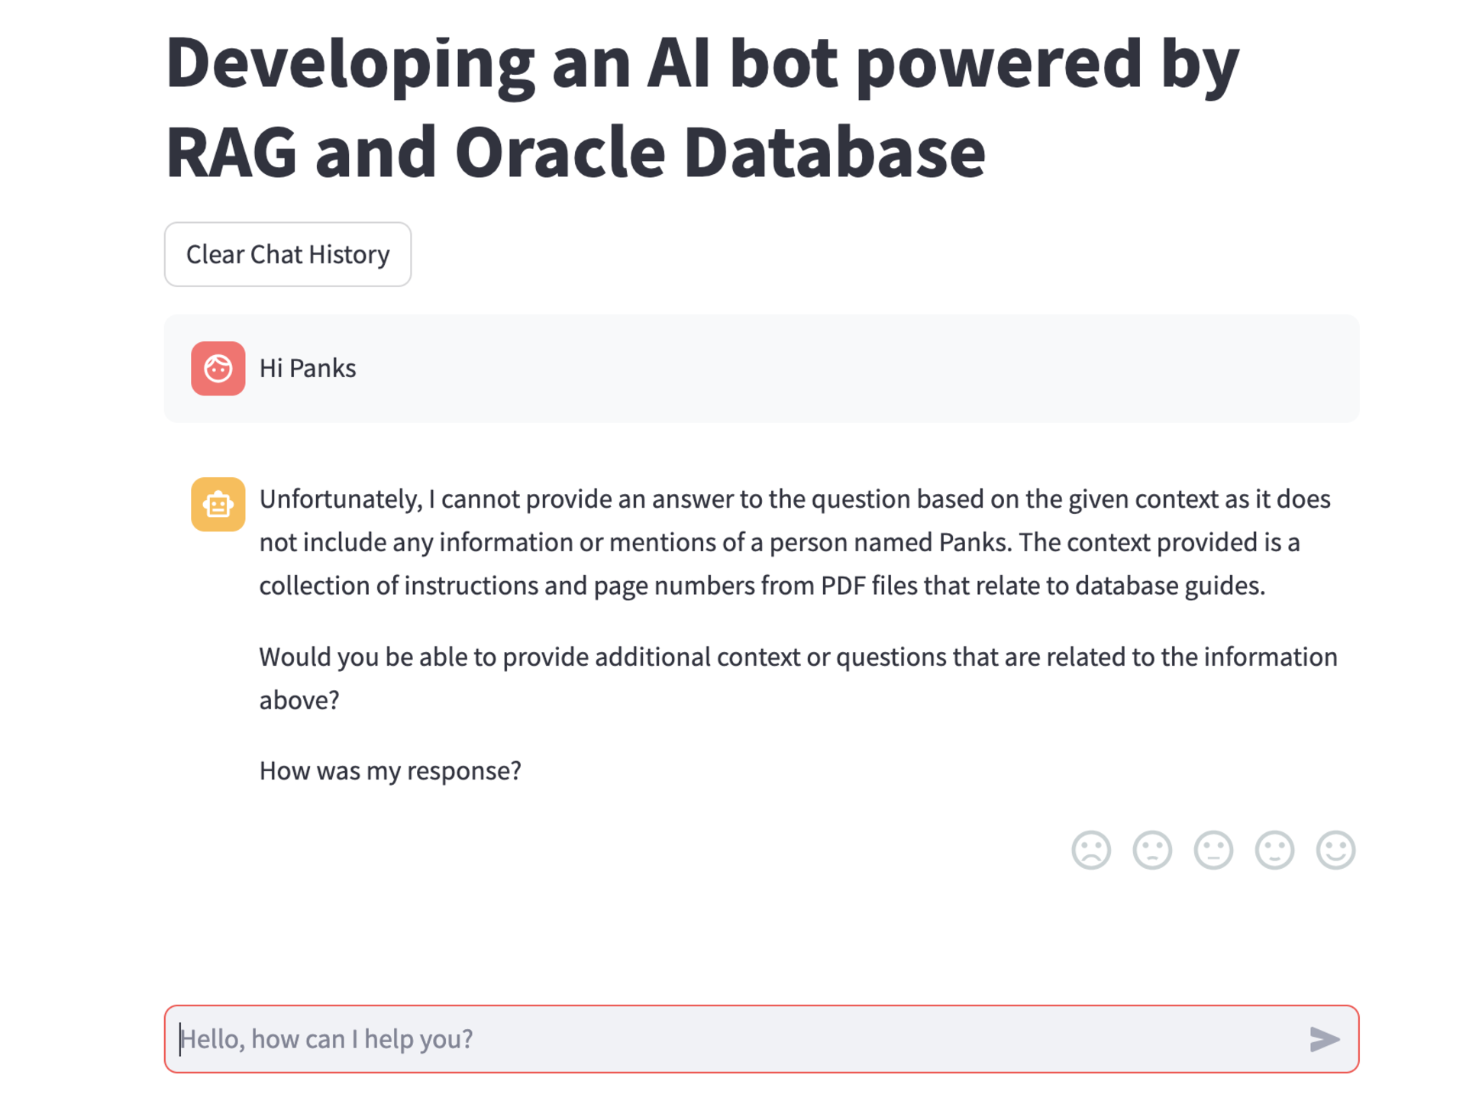Select the happiest smiley rating face

(x=1335, y=850)
